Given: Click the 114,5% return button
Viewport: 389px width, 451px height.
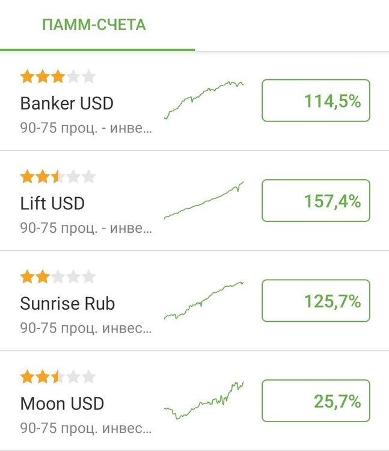Looking at the screenshot, I should [316, 100].
